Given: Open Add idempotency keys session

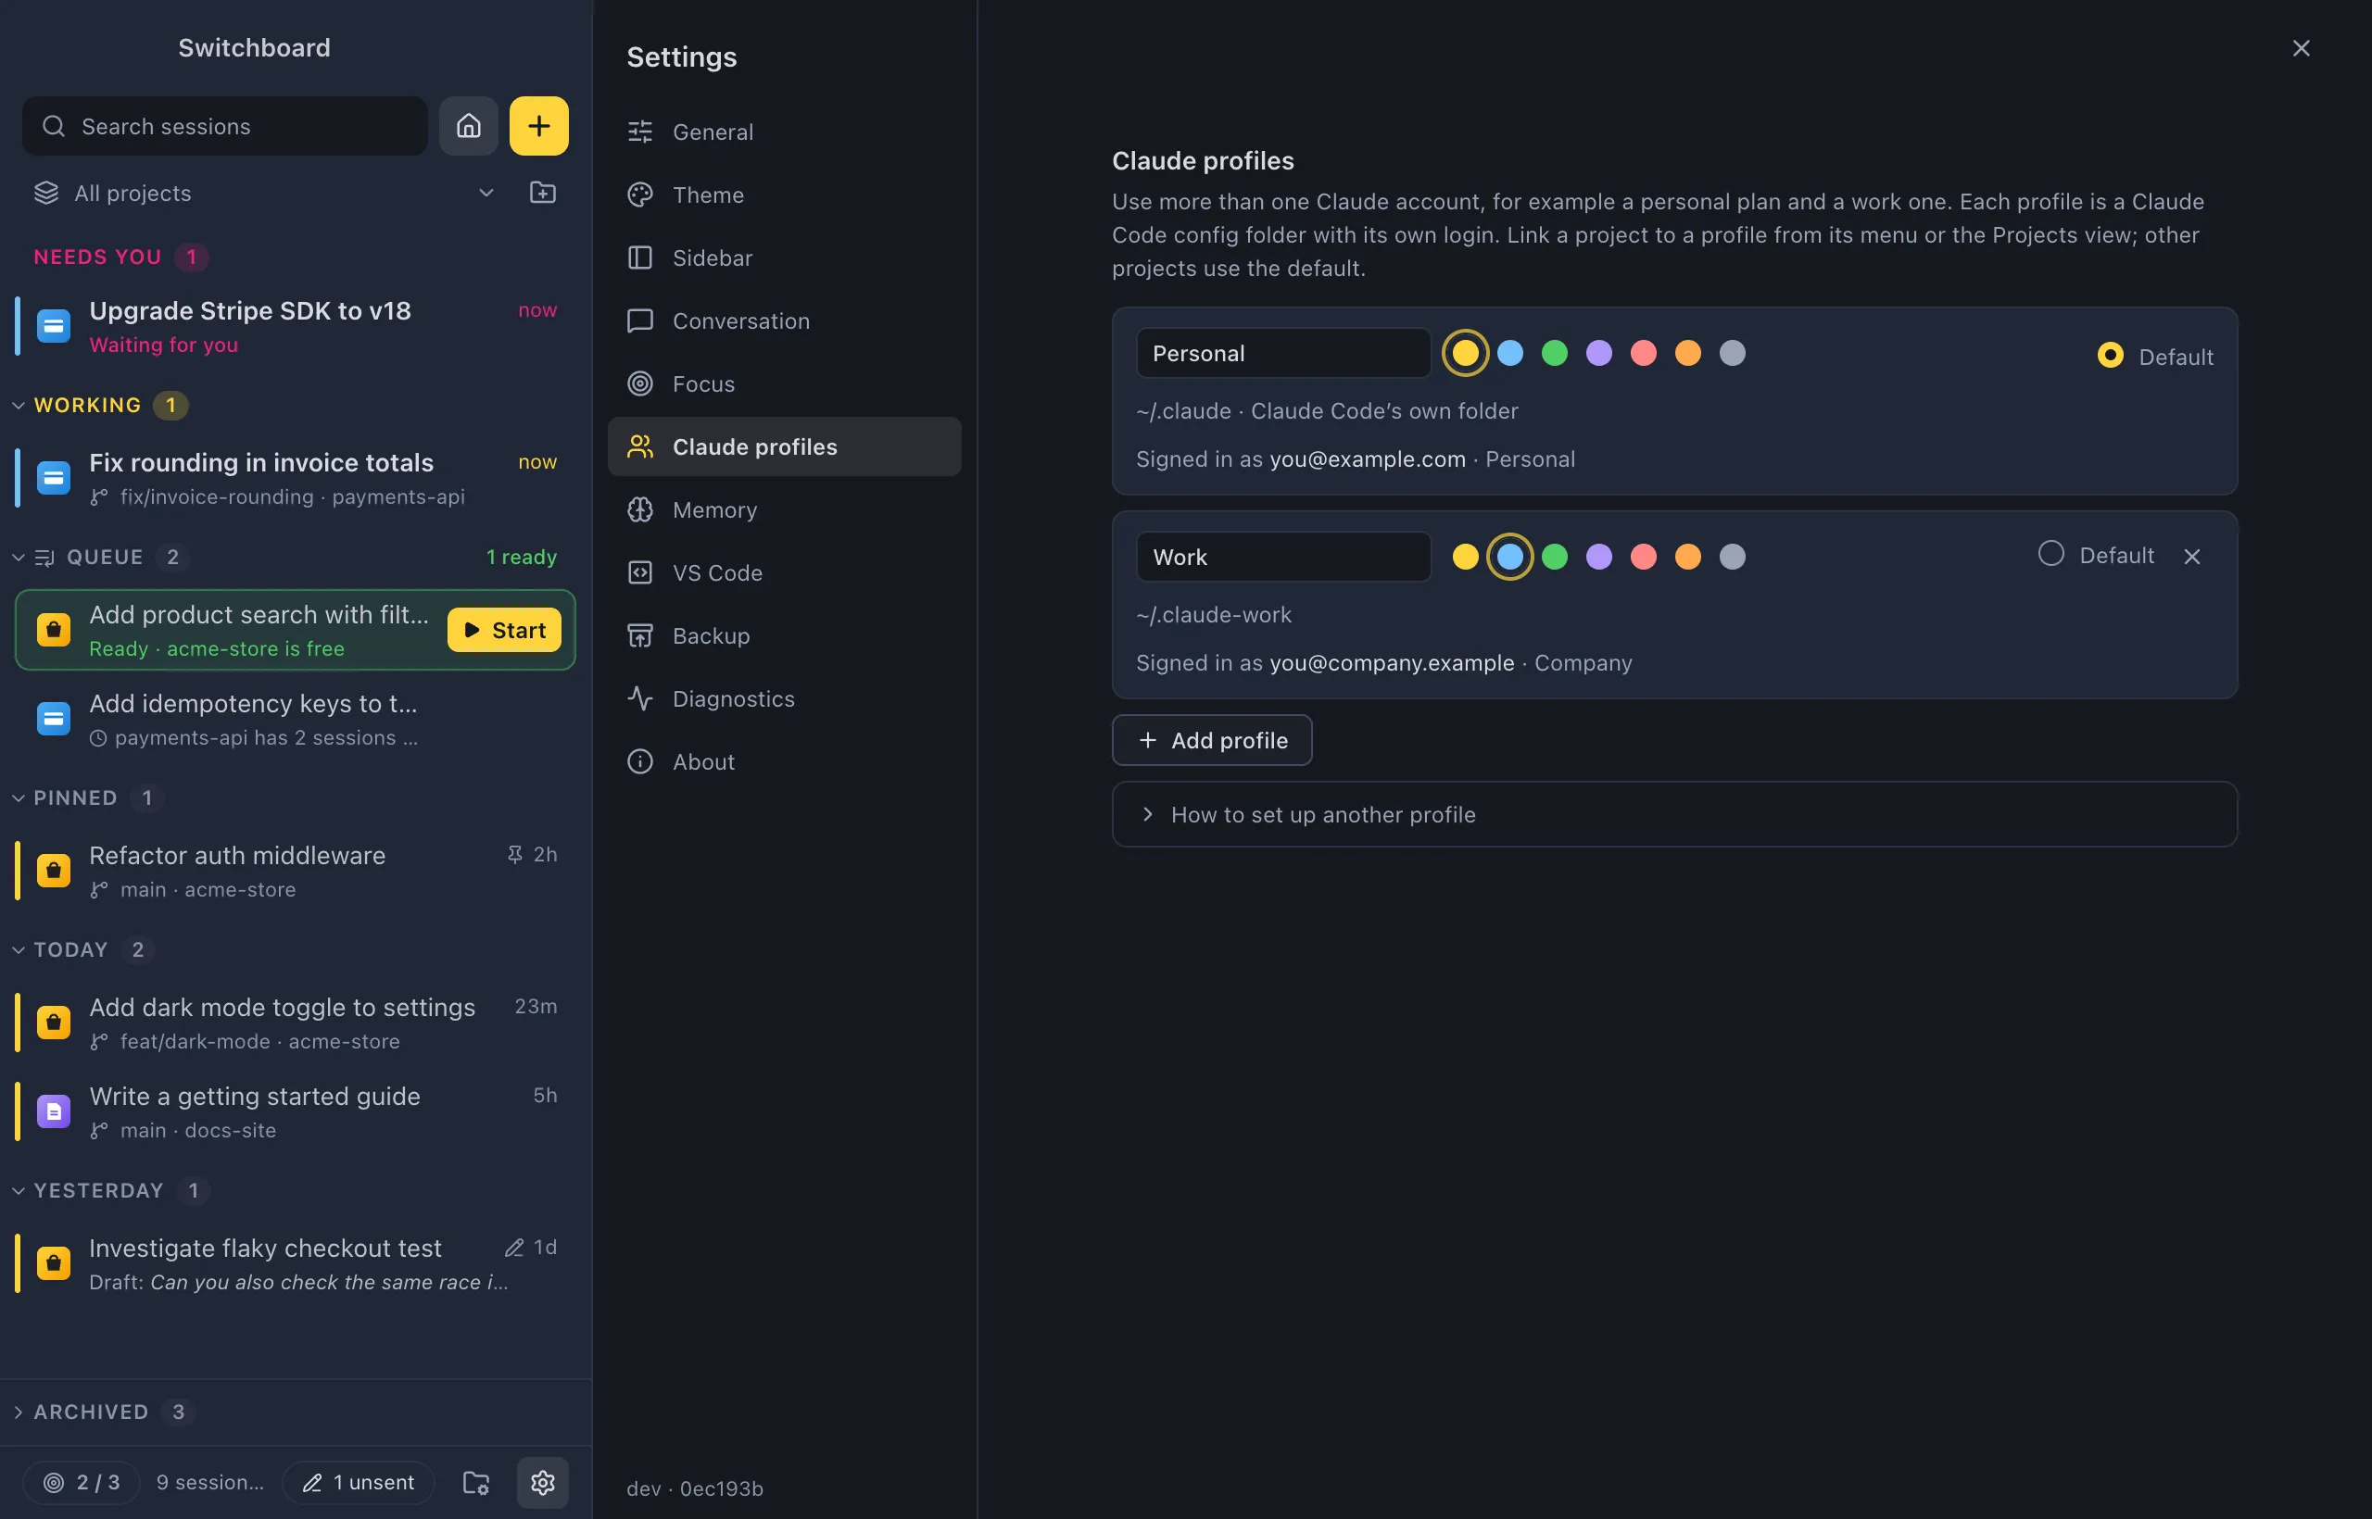Looking at the screenshot, I should click(x=295, y=719).
